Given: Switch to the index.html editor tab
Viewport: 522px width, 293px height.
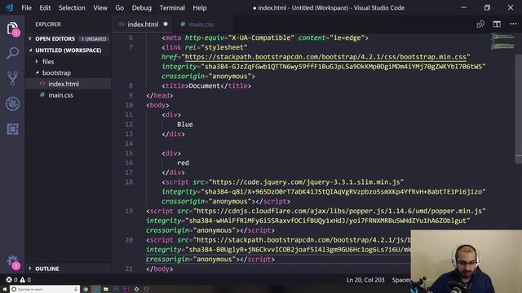Looking at the screenshot, I should click(x=143, y=24).
